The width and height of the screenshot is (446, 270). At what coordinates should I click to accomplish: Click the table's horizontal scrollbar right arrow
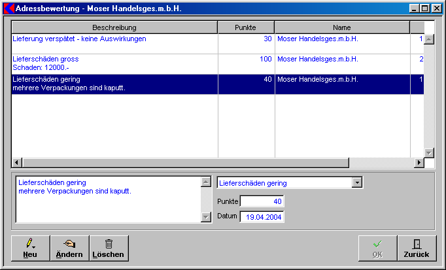419,163
